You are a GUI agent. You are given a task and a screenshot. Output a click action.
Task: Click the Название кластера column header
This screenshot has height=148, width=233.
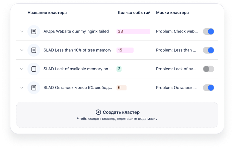click(47, 13)
